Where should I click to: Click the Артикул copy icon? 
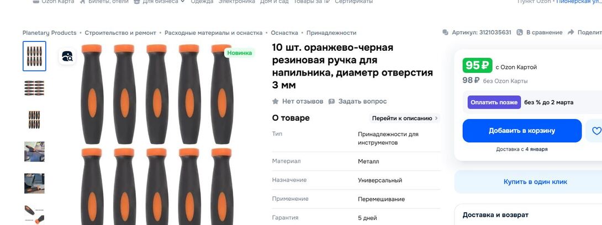coord(445,33)
